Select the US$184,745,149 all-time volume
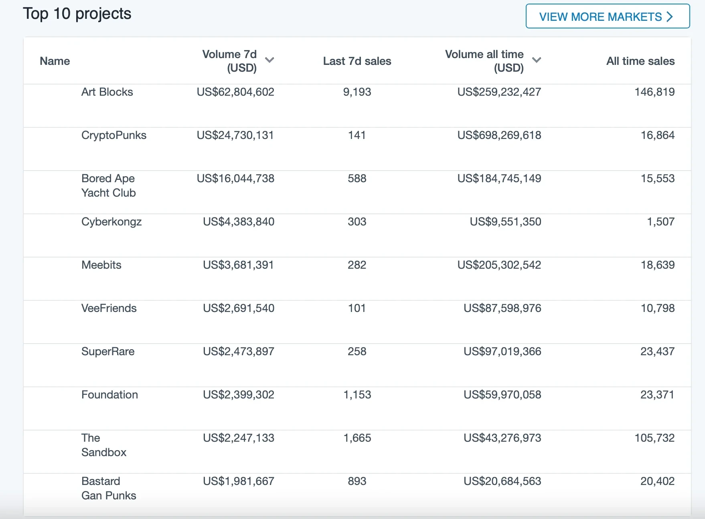The image size is (705, 519). 499,179
